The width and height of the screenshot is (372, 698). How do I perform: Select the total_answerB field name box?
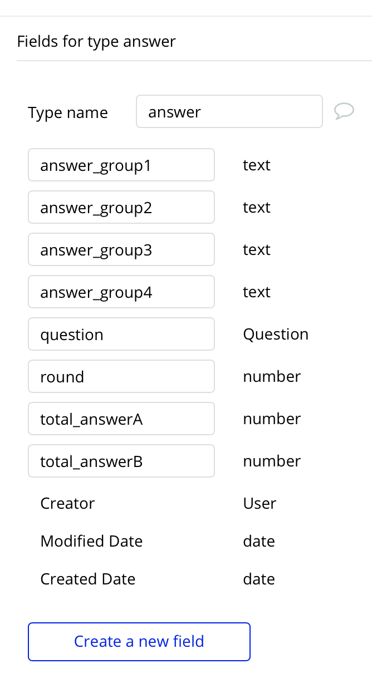121,461
